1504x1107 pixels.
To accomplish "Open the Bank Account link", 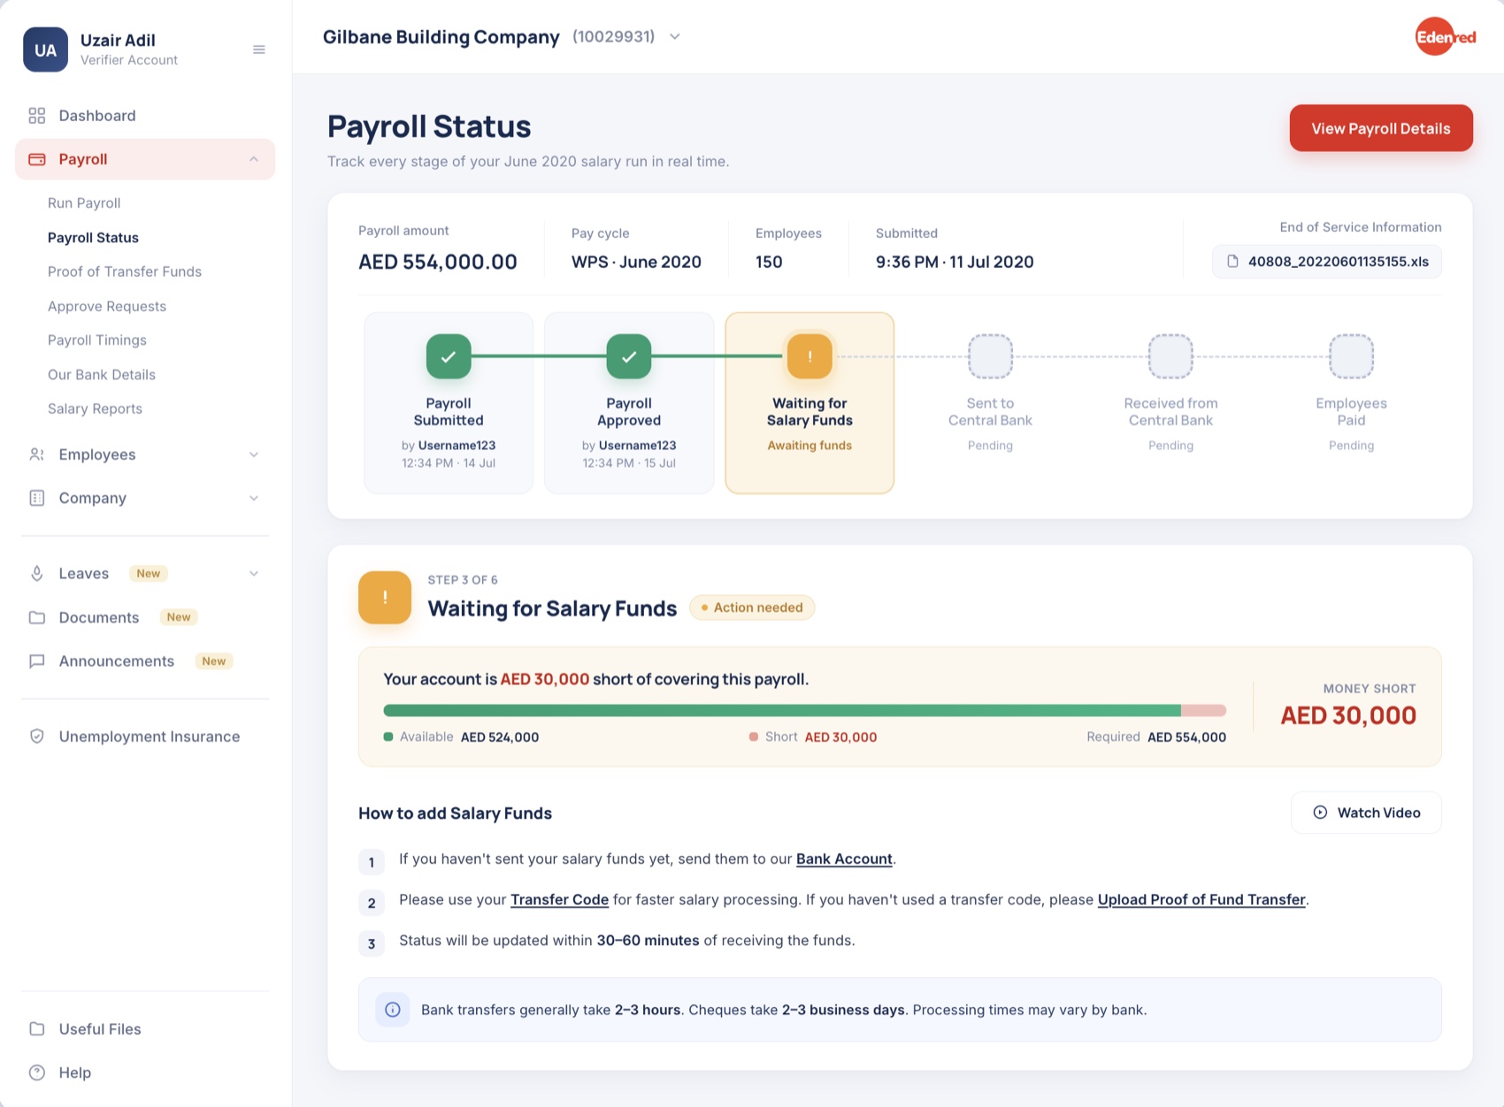I will coord(844,859).
